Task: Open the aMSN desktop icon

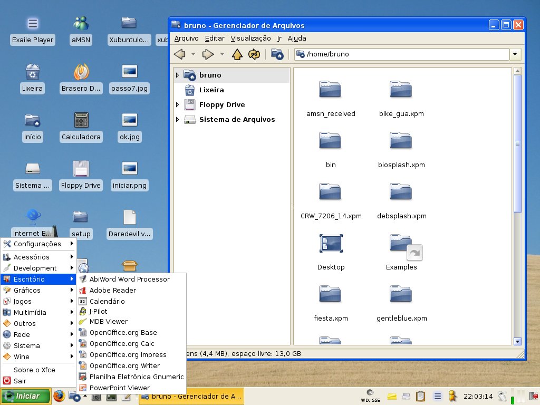Action: (81, 31)
